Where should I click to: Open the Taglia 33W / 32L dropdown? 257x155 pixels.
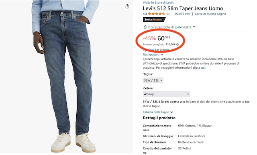point(153,80)
